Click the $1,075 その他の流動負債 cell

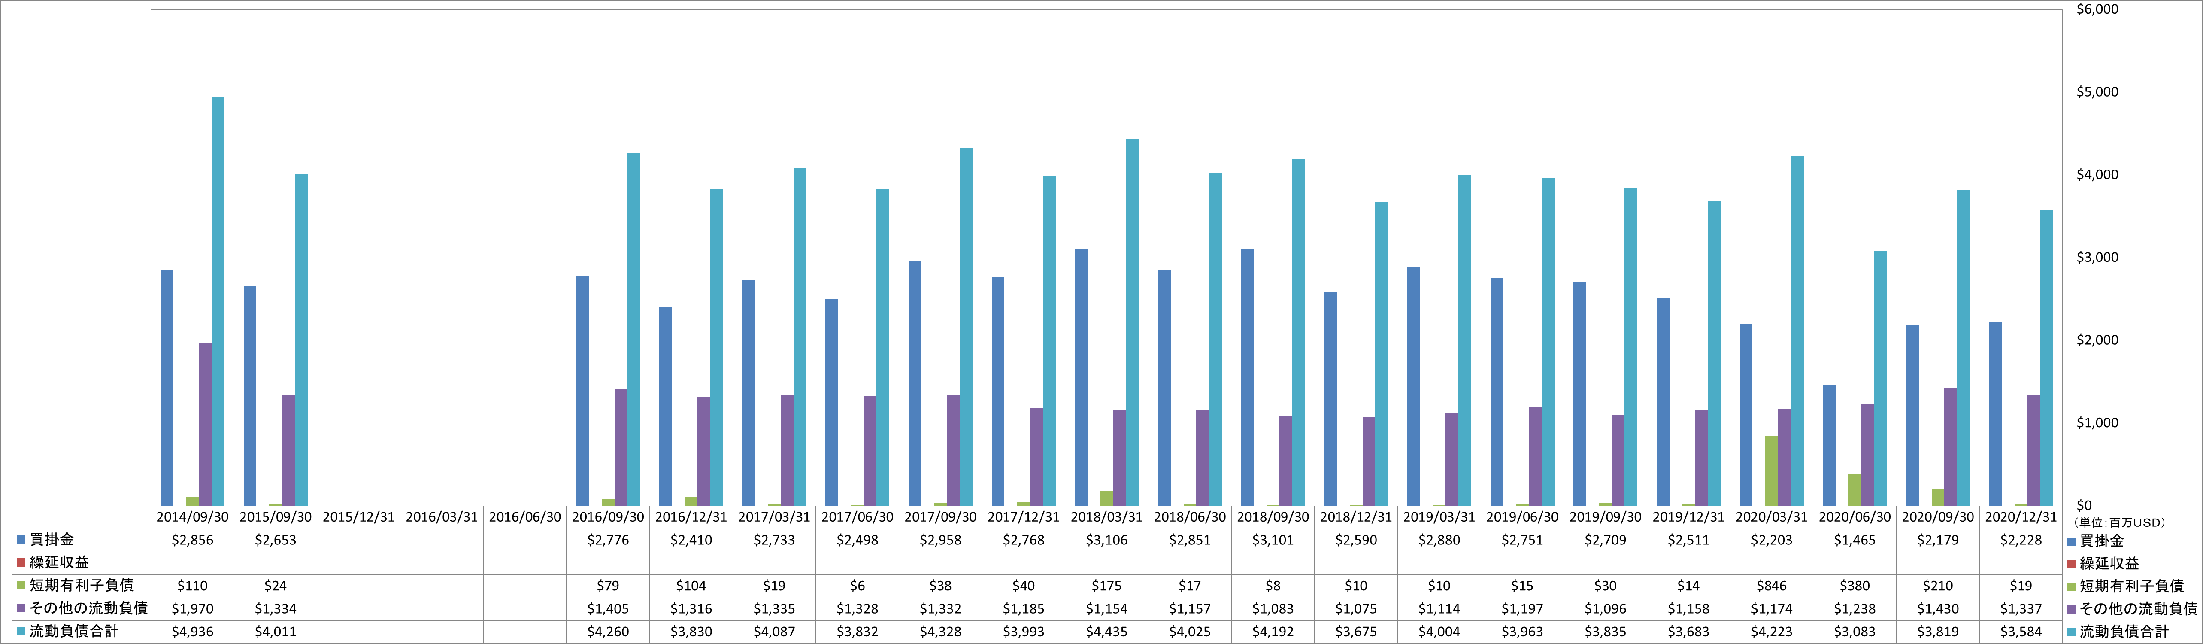point(1356,609)
